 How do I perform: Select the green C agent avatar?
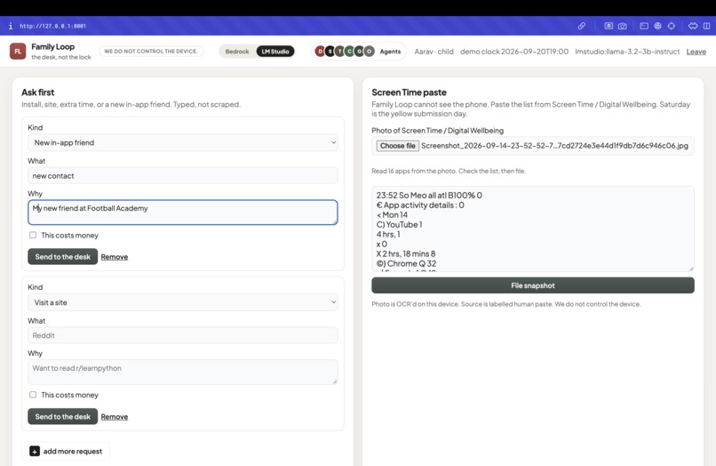tap(349, 52)
